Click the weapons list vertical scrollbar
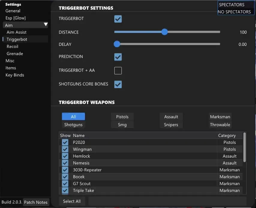The image size is (256, 208). pos(245,147)
